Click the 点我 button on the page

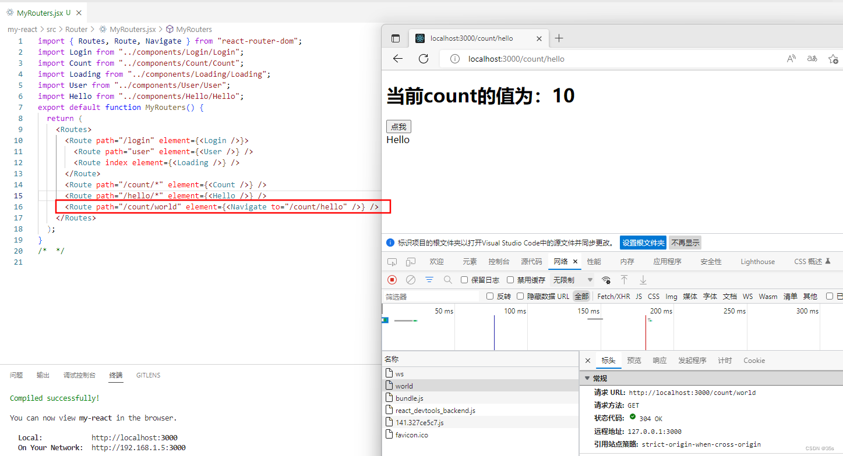tap(398, 127)
